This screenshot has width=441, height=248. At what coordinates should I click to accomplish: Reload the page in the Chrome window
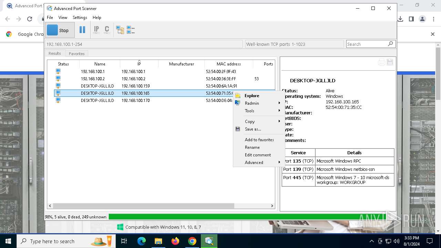30,19
